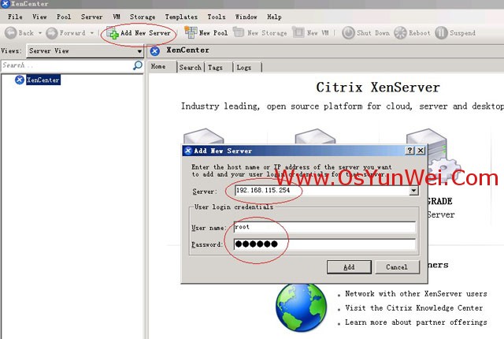
Task: Open the File menu
Action: click(15, 17)
